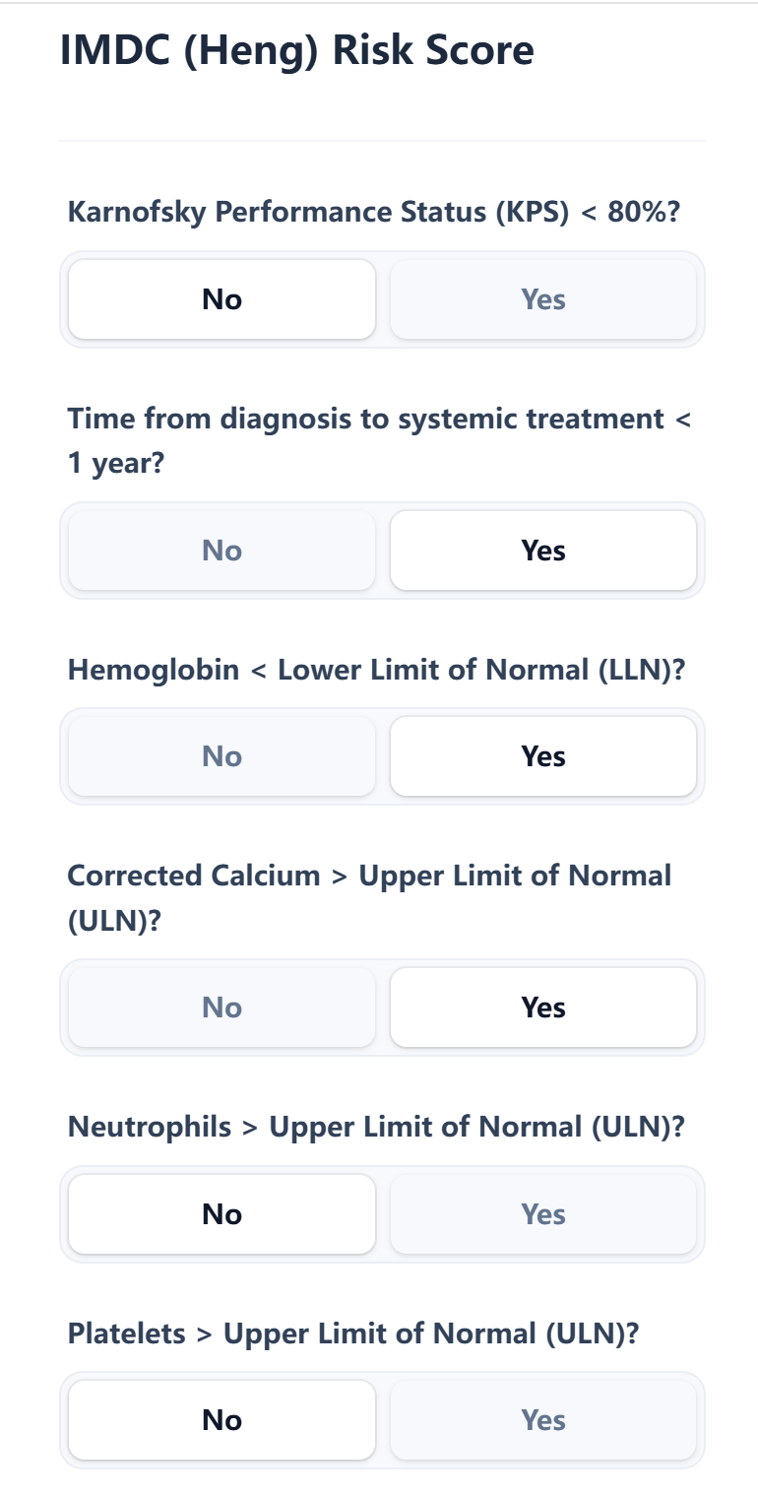Confirm "Yes" for Hemoglobin below LLN
This screenshot has height=1497, width=758.
coord(544,755)
